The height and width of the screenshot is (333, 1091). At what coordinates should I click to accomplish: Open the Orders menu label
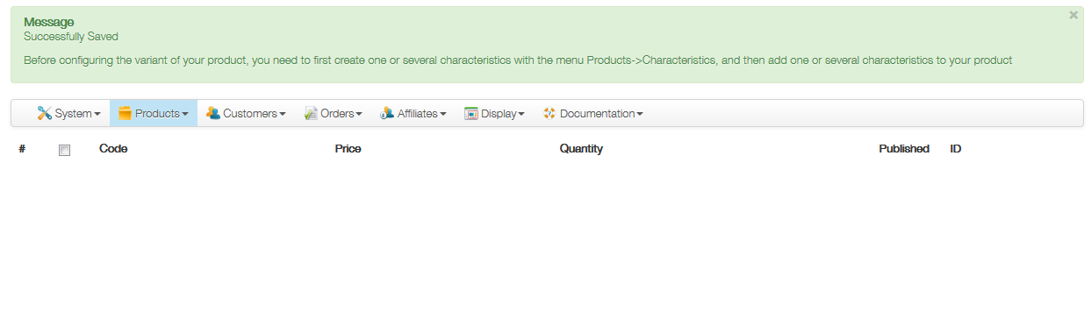coord(338,113)
